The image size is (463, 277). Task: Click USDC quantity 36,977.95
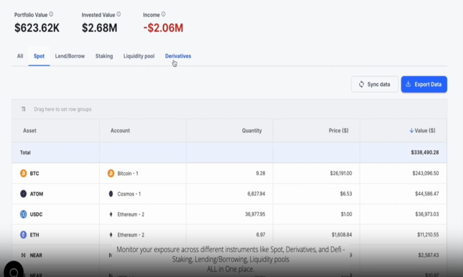[255, 214]
